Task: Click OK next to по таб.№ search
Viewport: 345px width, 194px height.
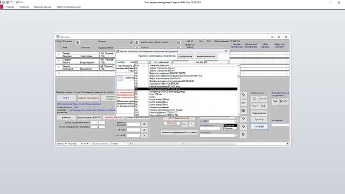Action: click(x=144, y=135)
